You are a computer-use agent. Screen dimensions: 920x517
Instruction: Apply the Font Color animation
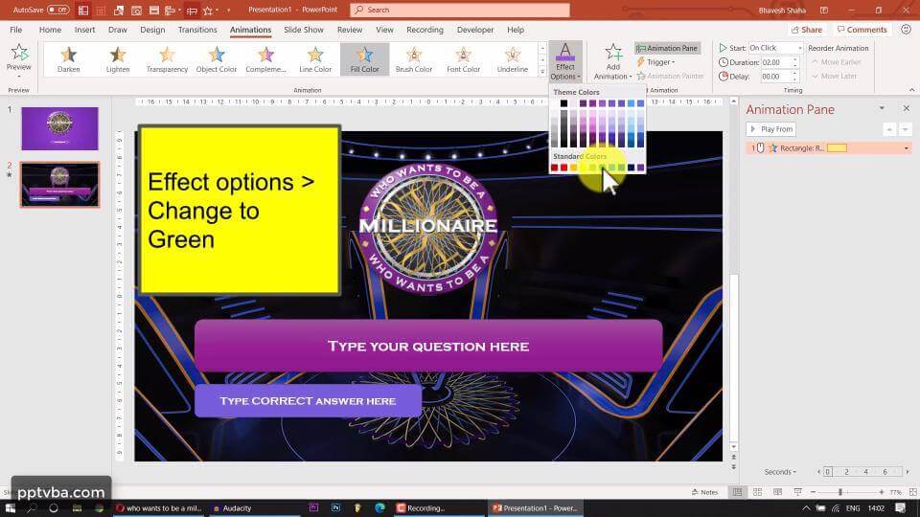coord(463,59)
